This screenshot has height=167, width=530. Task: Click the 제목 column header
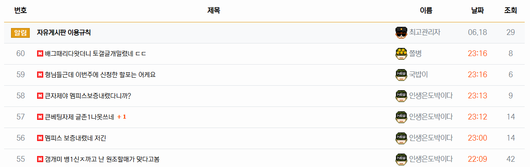[214, 11]
